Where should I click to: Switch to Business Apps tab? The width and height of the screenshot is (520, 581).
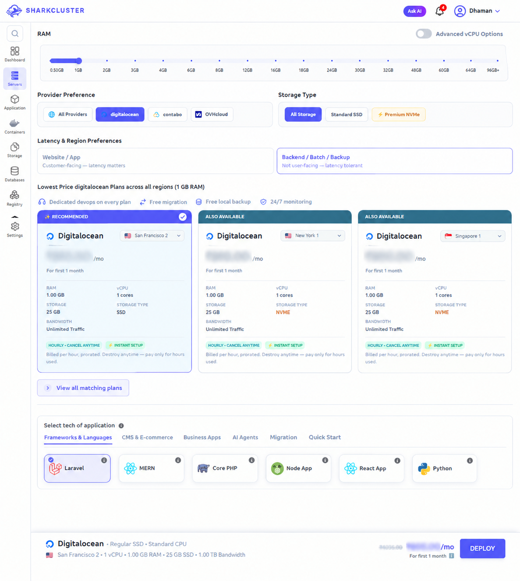pyautogui.click(x=202, y=437)
